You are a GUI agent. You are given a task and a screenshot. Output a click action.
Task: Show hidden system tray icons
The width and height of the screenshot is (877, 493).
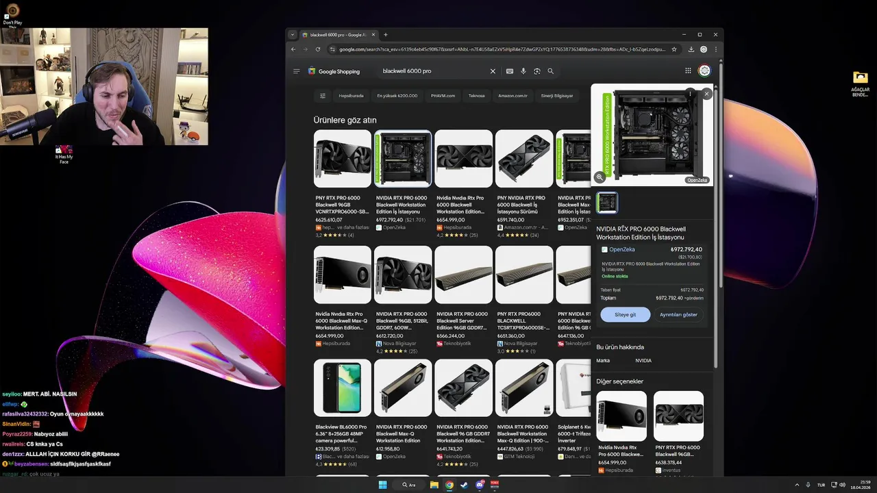pyautogui.click(x=797, y=485)
